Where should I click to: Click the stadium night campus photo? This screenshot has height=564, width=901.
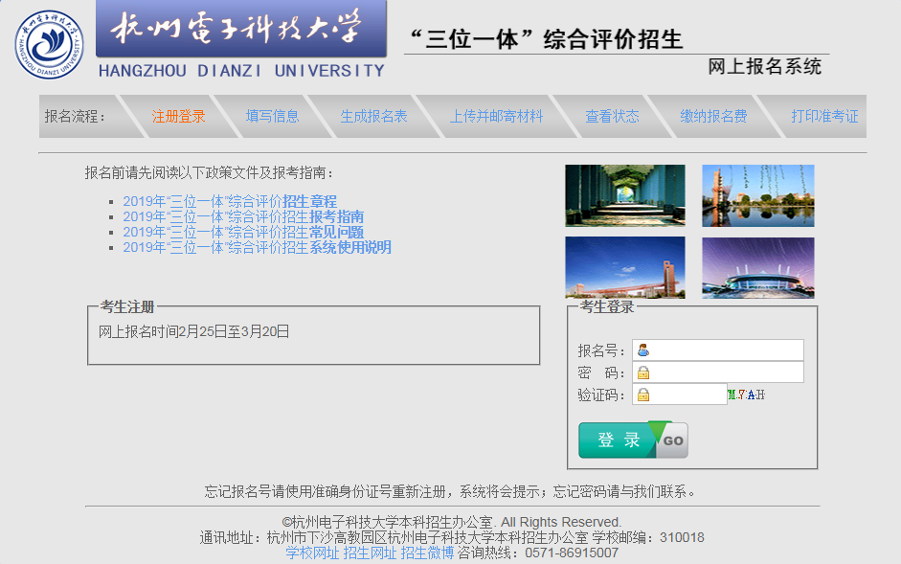coord(758,267)
